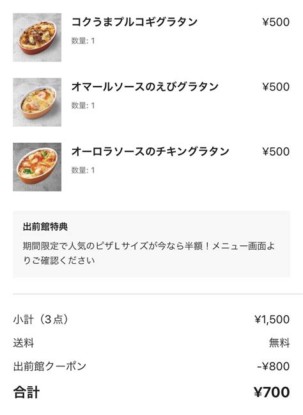This screenshot has width=303, height=415.
Task: Click the 合計 ¥700 total amount
Action: (x=272, y=392)
